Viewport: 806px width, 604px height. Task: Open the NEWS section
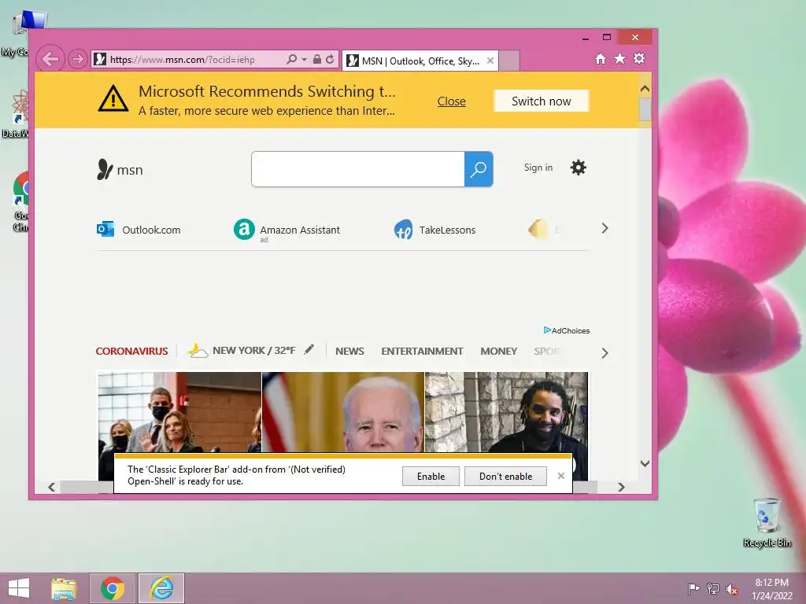coord(349,352)
